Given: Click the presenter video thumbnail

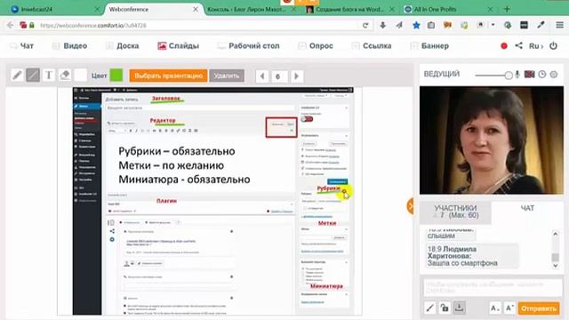Looking at the screenshot, I should pyautogui.click(x=492, y=140).
